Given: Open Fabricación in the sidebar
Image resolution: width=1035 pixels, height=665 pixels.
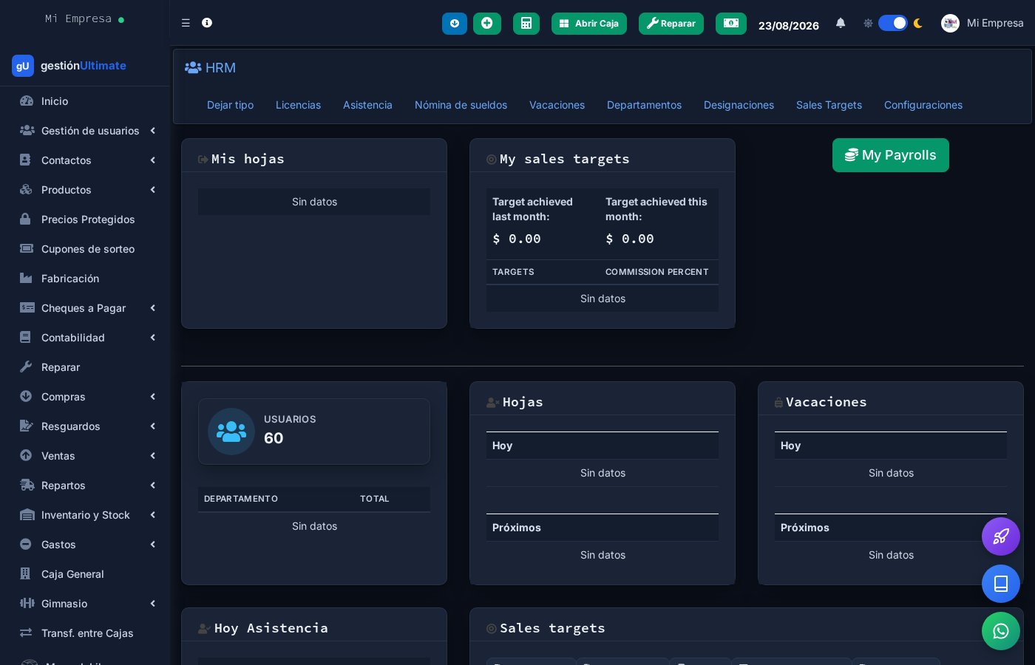Looking at the screenshot, I should [x=85, y=279].
